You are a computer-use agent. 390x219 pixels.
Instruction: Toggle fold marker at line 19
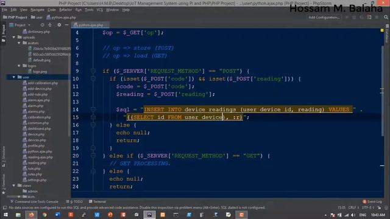(x=93, y=148)
